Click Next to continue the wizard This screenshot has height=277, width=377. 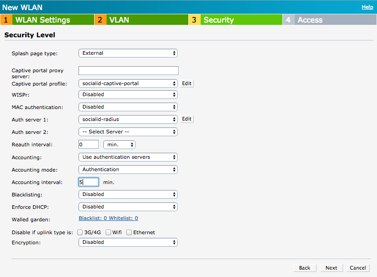tap(331, 268)
